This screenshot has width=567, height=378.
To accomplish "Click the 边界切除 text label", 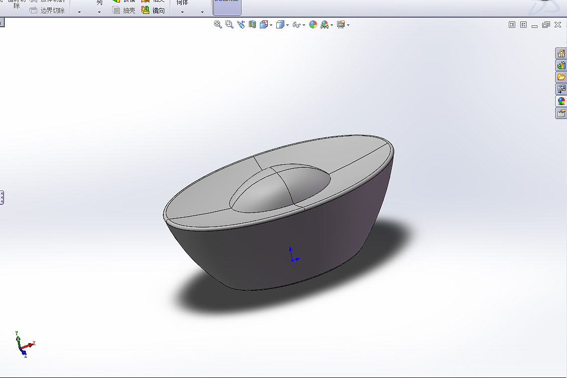I will (x=52, y=10).
